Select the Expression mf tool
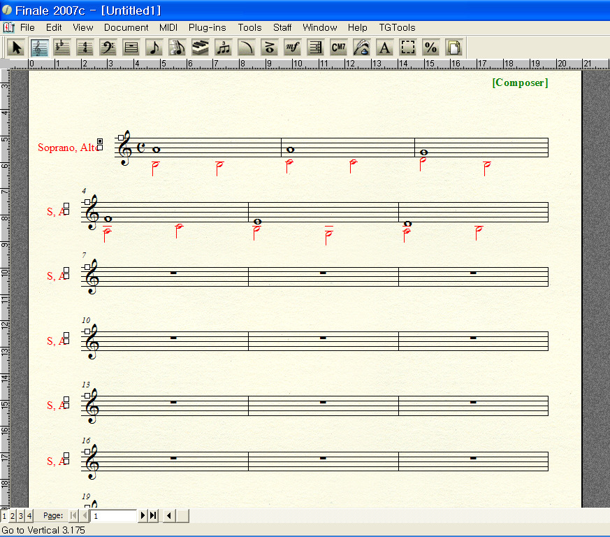 (x=292, y=48)
